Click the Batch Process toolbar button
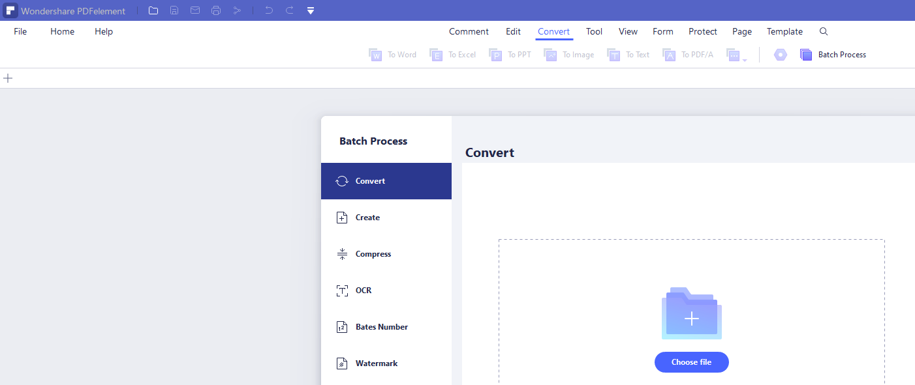The width and height of the screenshot is (915, 385). [833, 55]
